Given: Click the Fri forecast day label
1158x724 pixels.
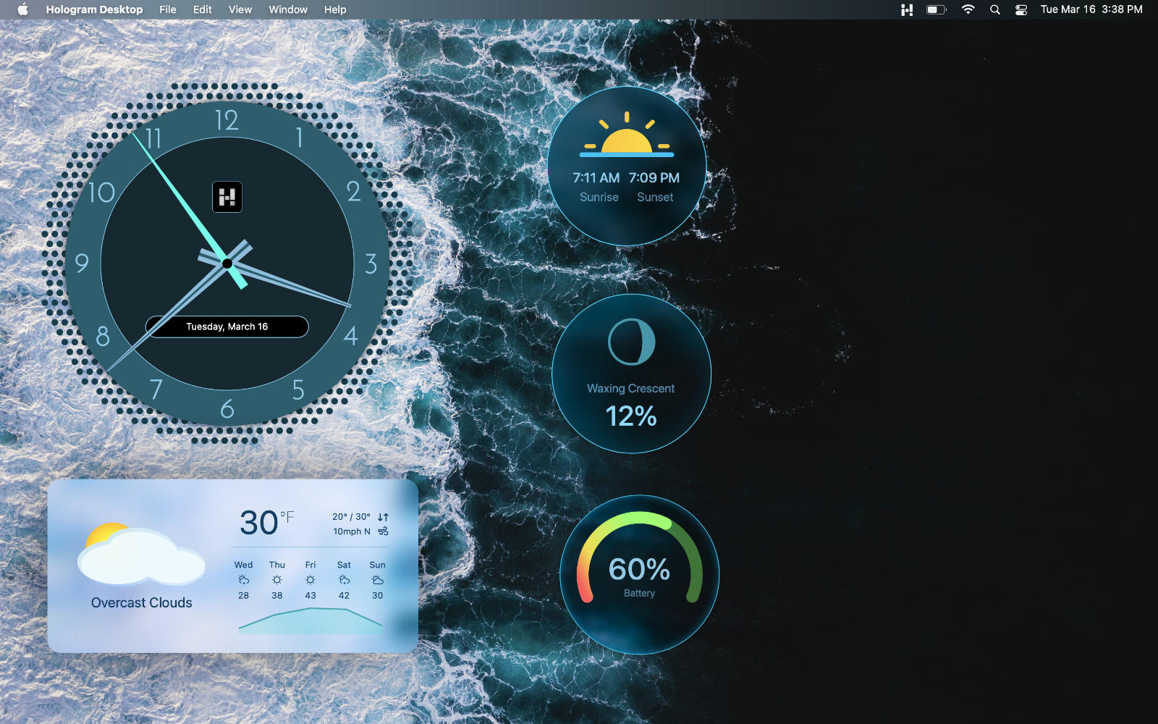Looking at the screenshot, I should [310, 565].
